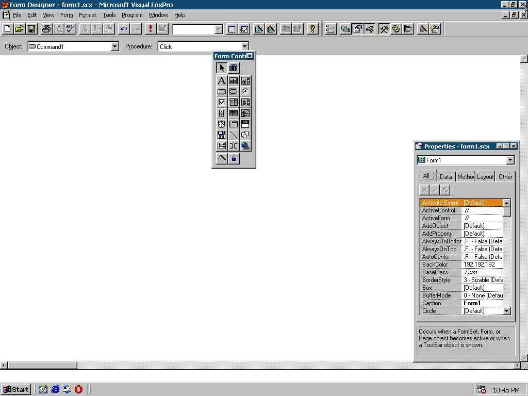Click the Undo toolbar icon
The height and width of the screenshot is (396, 528).
124,29
